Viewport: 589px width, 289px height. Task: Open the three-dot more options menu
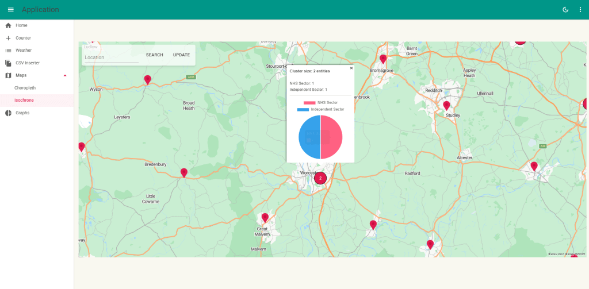click(x=580, y=10)
